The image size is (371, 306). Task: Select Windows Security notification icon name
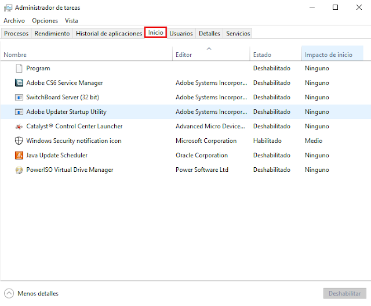tap(74, 141)
